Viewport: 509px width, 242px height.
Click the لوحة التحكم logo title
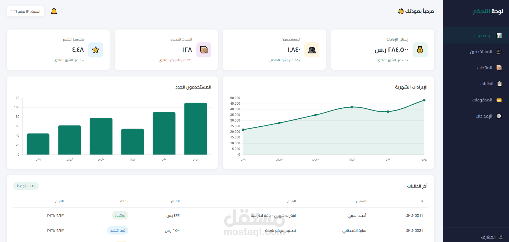488,11
